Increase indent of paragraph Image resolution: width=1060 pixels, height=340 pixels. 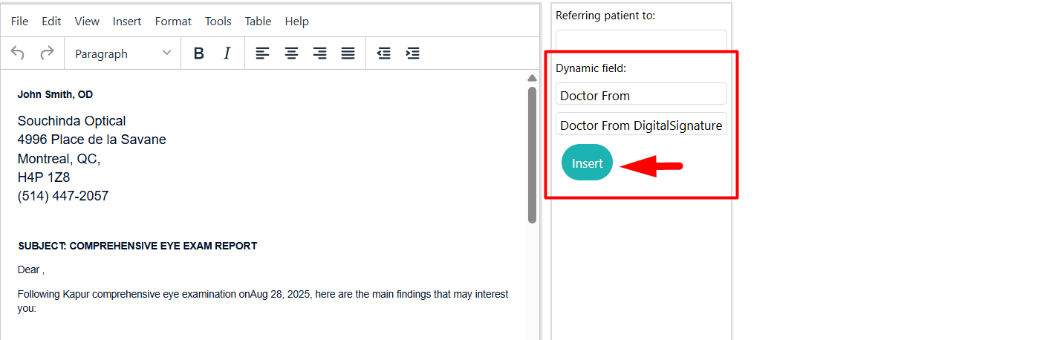click(412, 53)
